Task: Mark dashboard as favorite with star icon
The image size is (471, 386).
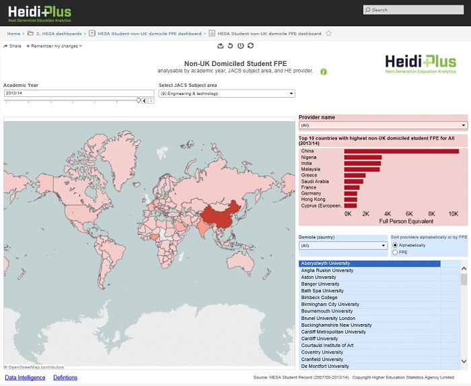Action: (329, 33)
